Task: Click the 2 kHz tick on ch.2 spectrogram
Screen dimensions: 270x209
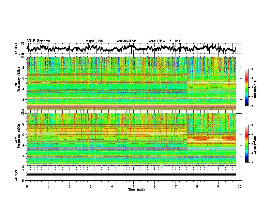Action: tap(24, 156)
